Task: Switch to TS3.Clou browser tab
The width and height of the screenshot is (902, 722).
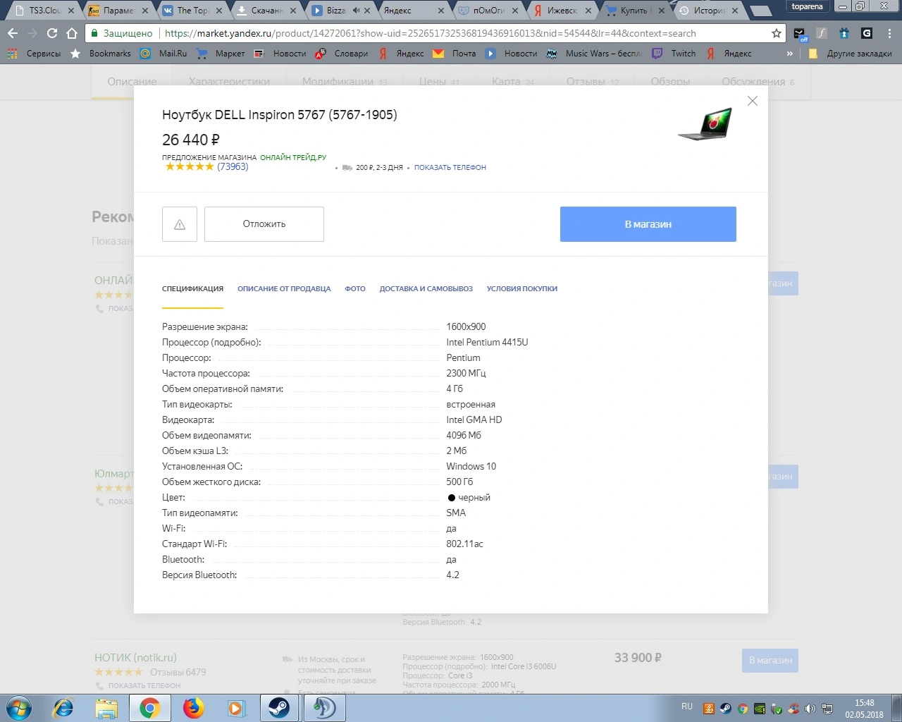Action: tap(44, 11)
